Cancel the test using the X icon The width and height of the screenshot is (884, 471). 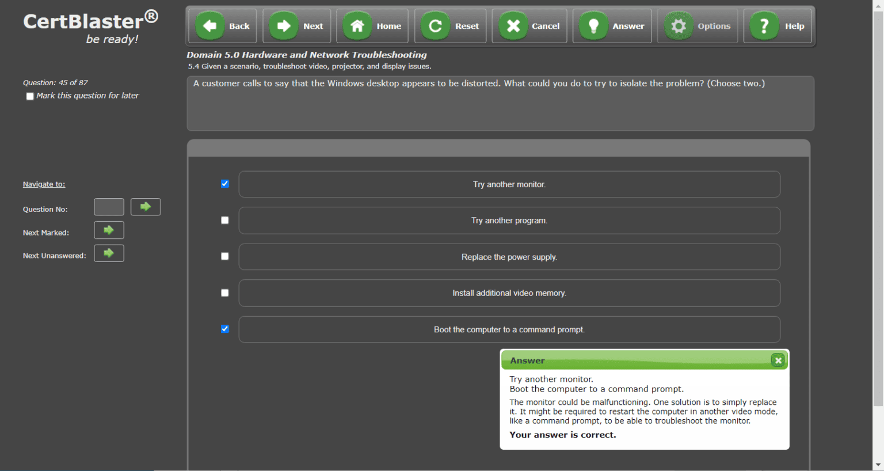pyautogui.click(x=513, y=25)
